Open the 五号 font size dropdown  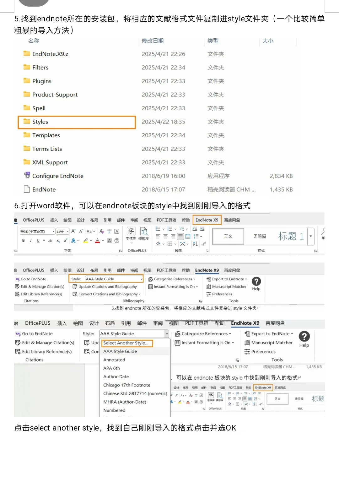[x=62, y=231]
